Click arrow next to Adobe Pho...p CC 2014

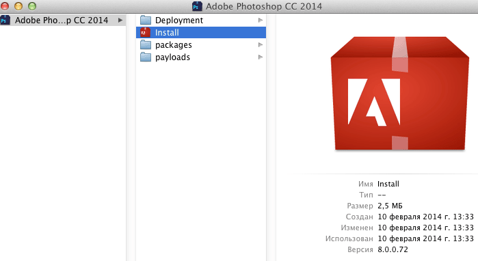120,20
